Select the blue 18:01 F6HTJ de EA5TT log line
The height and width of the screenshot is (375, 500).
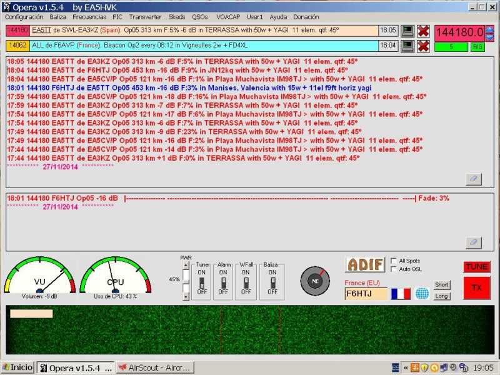coord(189,88)
